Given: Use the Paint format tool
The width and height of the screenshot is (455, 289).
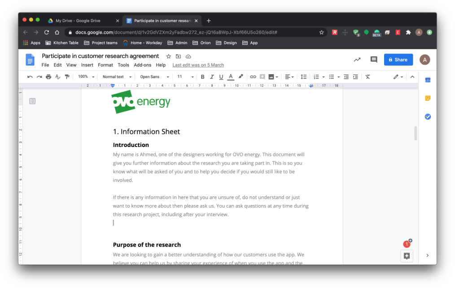Looking at the screenshot, I should pos(67,76).
